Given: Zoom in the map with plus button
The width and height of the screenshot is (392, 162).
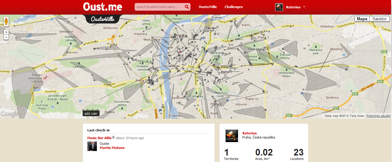Looking at the screenshot, I should click(x=6, y=32).
